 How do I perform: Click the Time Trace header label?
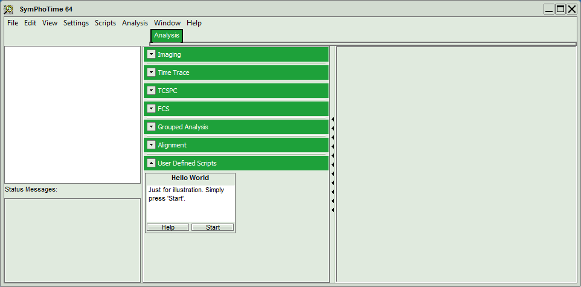point(173,73)
